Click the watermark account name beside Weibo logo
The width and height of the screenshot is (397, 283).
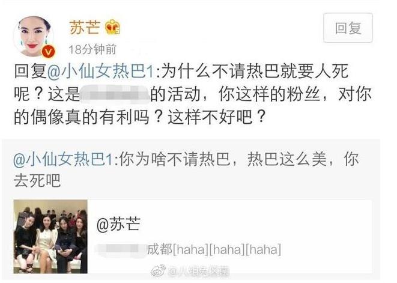[x=198, y=272]
